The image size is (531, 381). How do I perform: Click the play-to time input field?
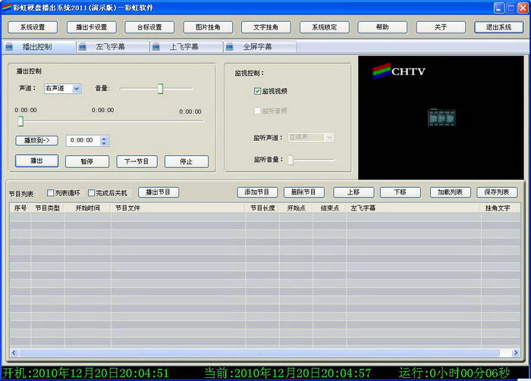pyautogui.click(x=83, y=141)
